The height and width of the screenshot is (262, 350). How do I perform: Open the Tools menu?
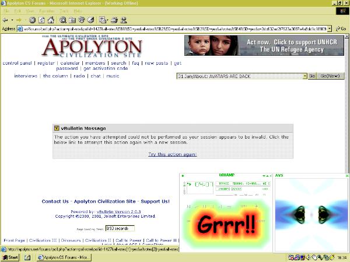coord(62,11)
